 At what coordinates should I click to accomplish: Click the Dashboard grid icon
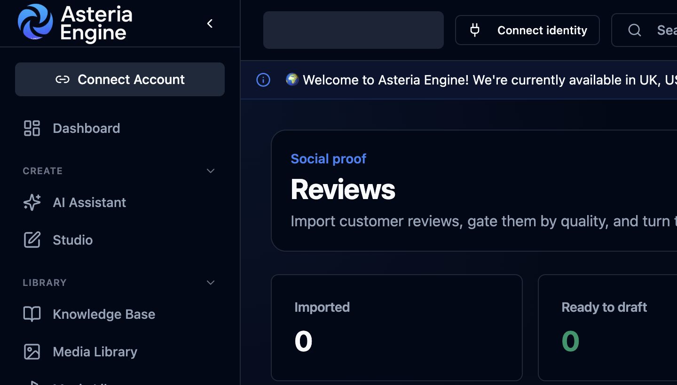coord(32,128)
